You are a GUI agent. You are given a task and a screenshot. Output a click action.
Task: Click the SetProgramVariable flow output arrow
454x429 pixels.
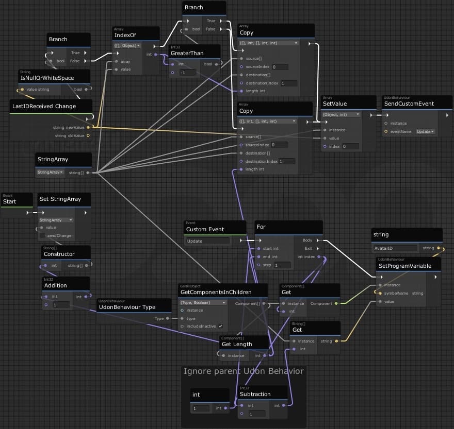[436, 277]
